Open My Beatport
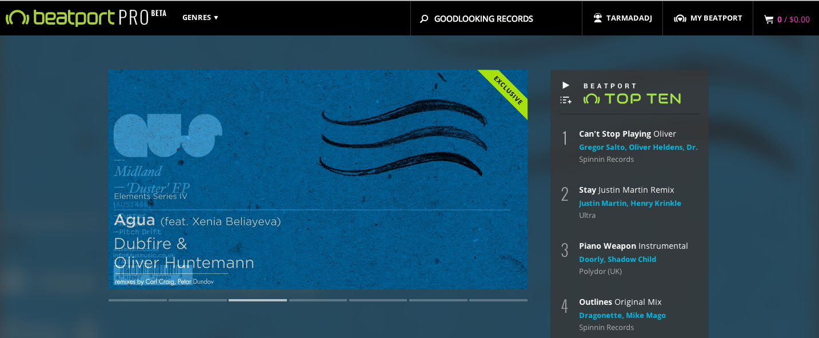The height and width of the screenshot is (338, 819). point(708,18)
